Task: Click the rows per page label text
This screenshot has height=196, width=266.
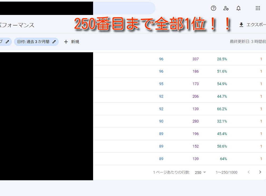Action: pos(171,172)
